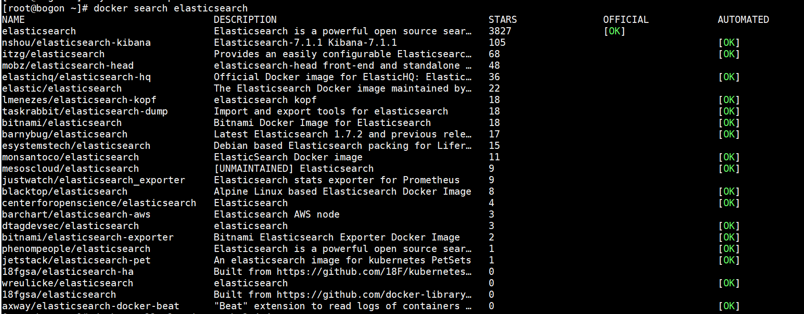Select the image name esystemstech/elasticsearch
This screenshot has width=804, height=314.
tap(76, 146)
